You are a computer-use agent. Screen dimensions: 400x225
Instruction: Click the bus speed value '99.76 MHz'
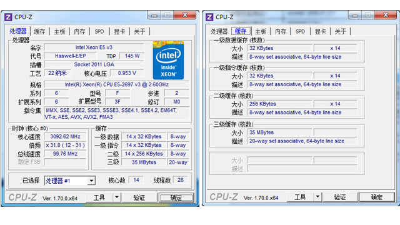click(x=65, y=154)
